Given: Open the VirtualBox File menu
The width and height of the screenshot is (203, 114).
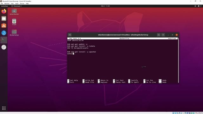Looking at the screenshot, I should point(2,3).
